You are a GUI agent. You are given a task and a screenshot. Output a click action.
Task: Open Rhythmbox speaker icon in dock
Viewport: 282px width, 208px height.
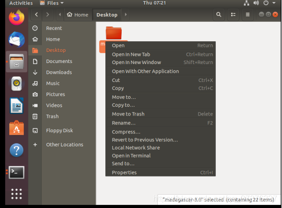17,84
